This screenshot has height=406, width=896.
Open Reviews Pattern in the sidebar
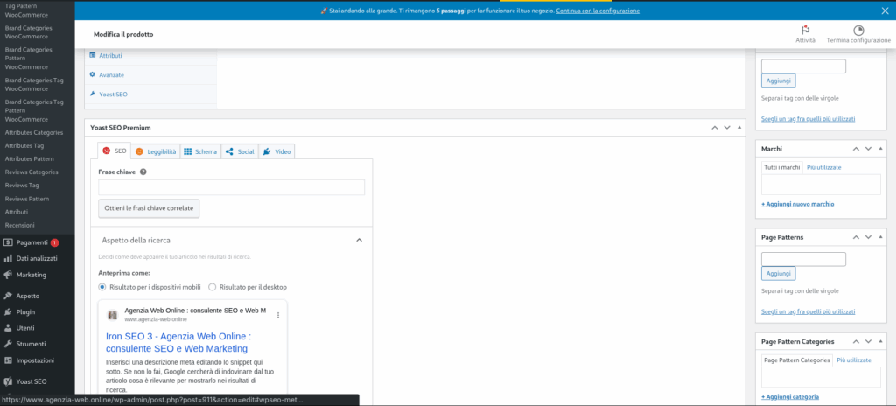[27, 199]
